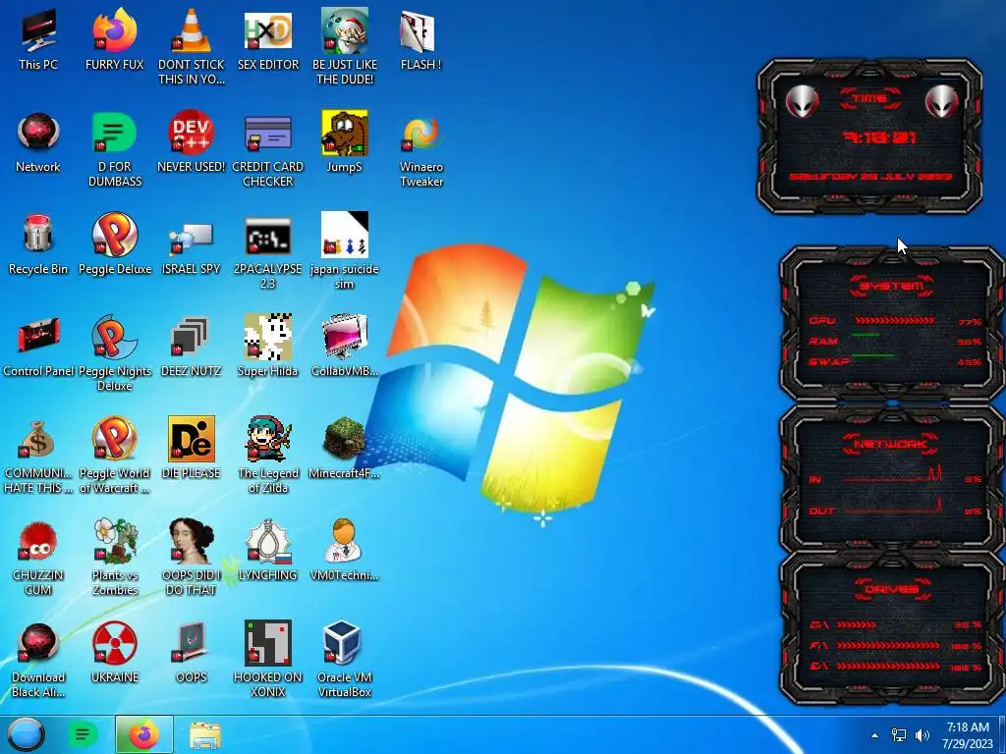Select the Firefox desktop shortcut icon

(x=114, y=30)
